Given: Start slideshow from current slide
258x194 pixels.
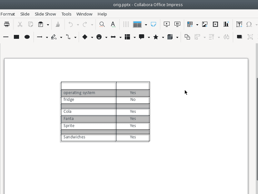Looking at the screenshot, I should (177, 24).
